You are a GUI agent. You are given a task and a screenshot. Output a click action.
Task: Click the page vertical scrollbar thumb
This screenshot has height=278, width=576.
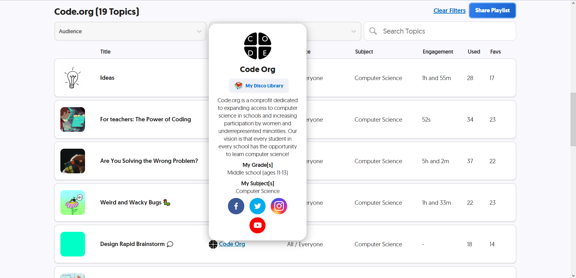[x=573, y=119]
